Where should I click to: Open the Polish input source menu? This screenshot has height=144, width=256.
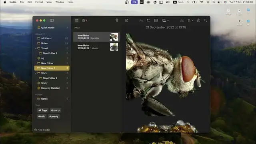click(x=178, y=2)
